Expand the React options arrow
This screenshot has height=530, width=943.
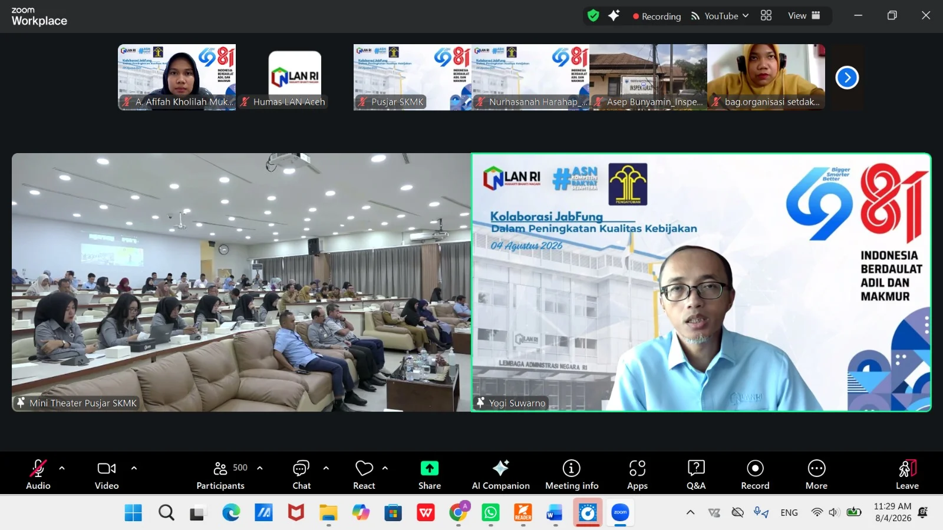pos(385,468)
